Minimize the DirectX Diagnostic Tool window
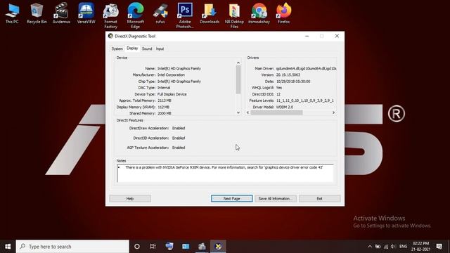This screenshot has height=253, width=450. 307,36
